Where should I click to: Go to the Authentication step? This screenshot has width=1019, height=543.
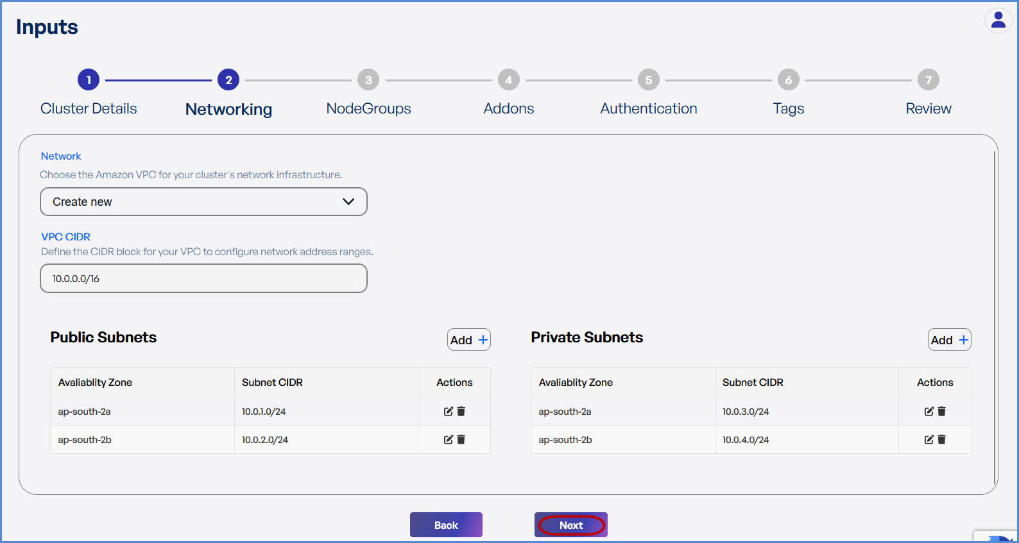point(648,80)
